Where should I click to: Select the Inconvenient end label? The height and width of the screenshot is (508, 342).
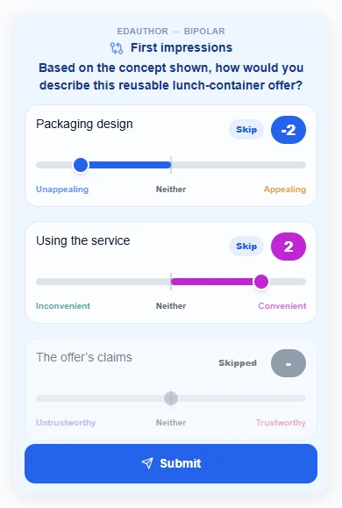(63, 306)
